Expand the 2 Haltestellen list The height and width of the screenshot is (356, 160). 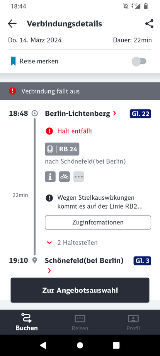pos(72,243)
